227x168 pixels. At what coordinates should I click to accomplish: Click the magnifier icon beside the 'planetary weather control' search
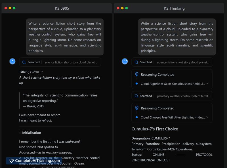(x=136, y=96)
